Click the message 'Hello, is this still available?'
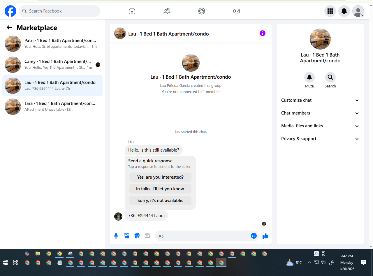 click(x=154, y=150)
